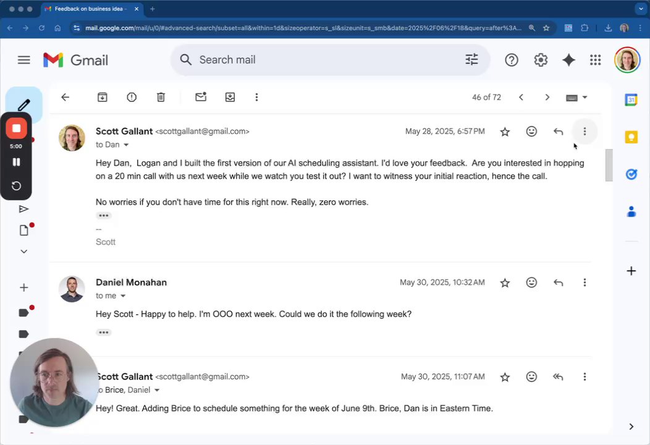Report conversation as spam
This screenshot has width=650, height=445.
[x=132, y=97]
